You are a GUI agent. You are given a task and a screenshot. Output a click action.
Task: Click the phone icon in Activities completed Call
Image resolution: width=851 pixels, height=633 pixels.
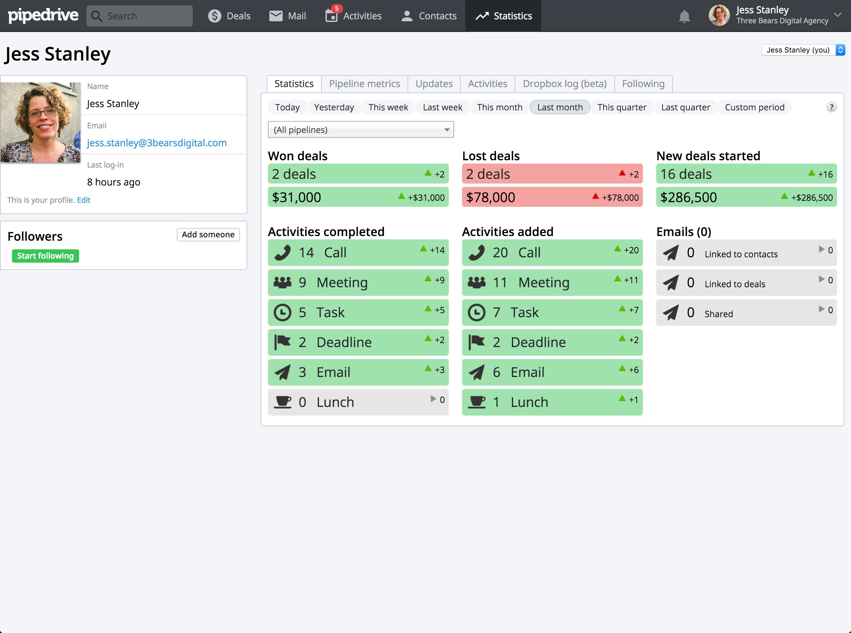coord(282,253)
